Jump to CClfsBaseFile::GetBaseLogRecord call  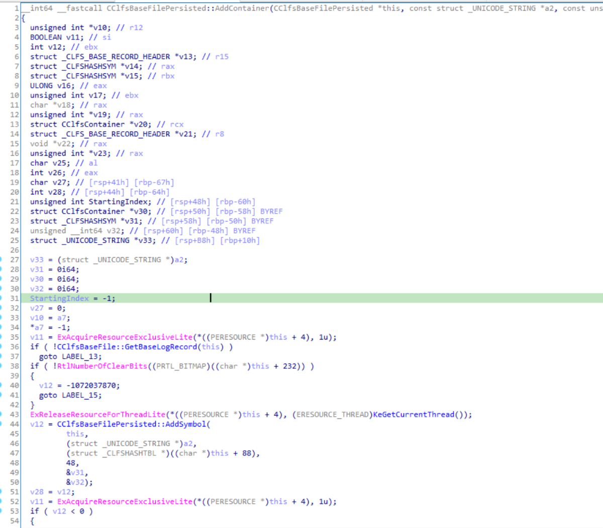[x=128, y=347]
